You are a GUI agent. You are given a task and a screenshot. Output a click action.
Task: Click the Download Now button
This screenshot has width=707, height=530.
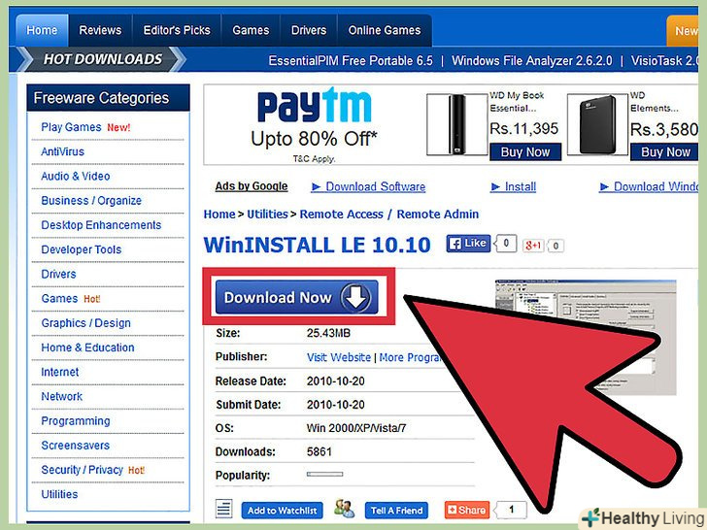coord(297,297)
